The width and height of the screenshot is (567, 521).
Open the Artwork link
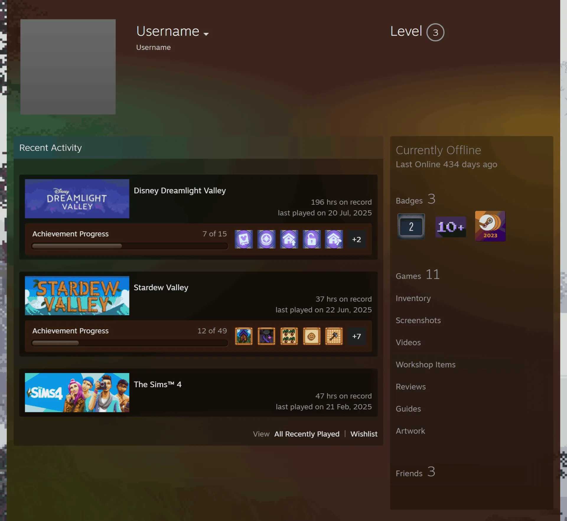pyautogui.click(x=410, y=431)
